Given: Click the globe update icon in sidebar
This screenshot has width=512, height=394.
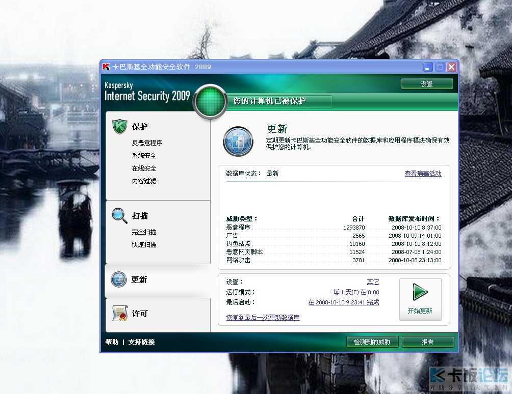Looking at the screenshot, I should (118, 279).
